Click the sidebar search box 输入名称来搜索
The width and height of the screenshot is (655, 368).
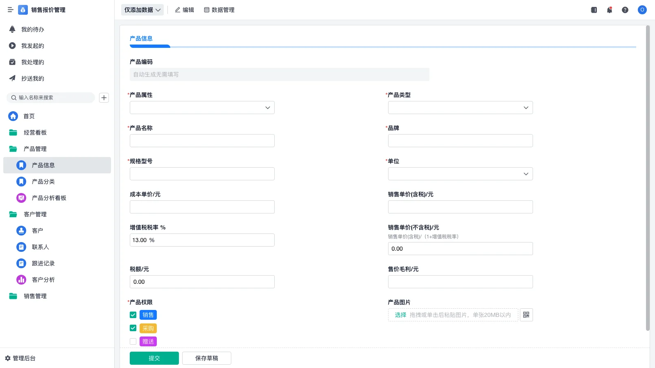(x=51, y=98)
